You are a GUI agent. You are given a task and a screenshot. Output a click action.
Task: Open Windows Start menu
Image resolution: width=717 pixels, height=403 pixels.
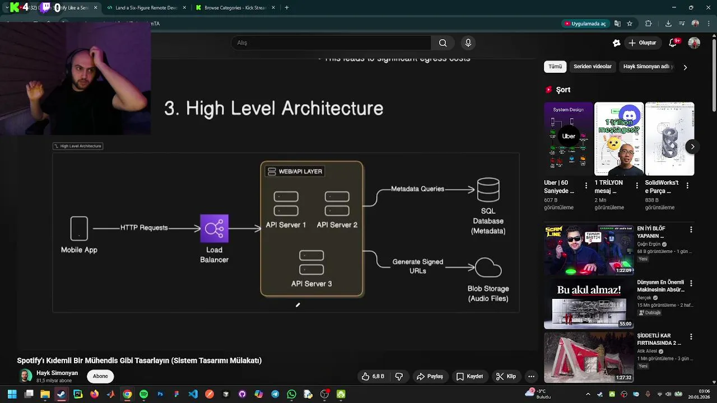click(x=12, y=394)
